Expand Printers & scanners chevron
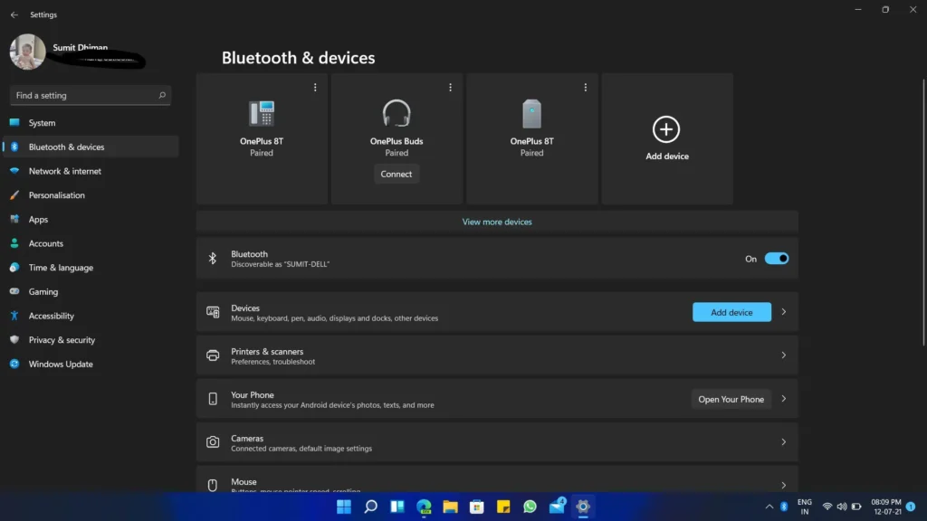The width and height of the screenshot is (927, 521). tap(784, 355)
